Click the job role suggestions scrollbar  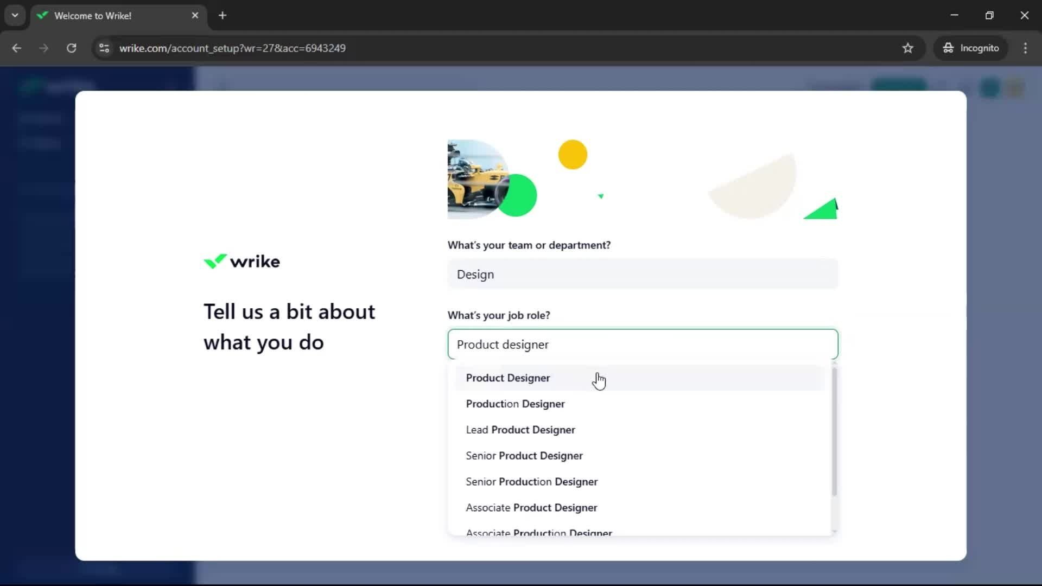[x=834, y=431]
